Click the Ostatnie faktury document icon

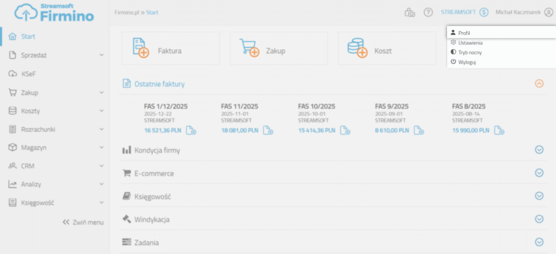click(126, 84)
